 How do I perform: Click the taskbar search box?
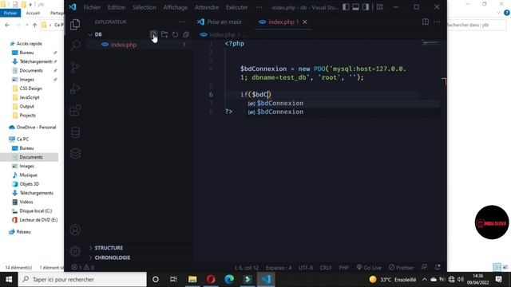82,279
